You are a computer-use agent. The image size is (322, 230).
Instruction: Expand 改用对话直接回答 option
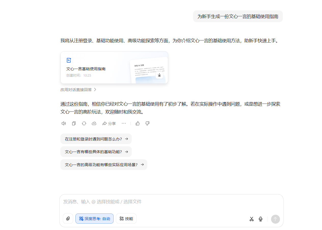pos(78,90)
